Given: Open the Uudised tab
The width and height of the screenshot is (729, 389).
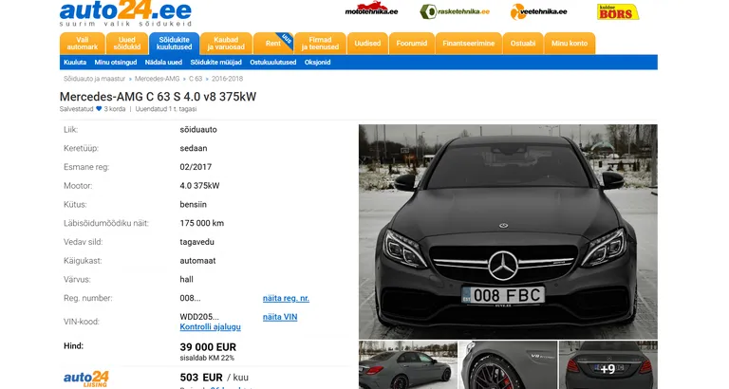Looking at the screenshot, I should (x=367, y=44).
